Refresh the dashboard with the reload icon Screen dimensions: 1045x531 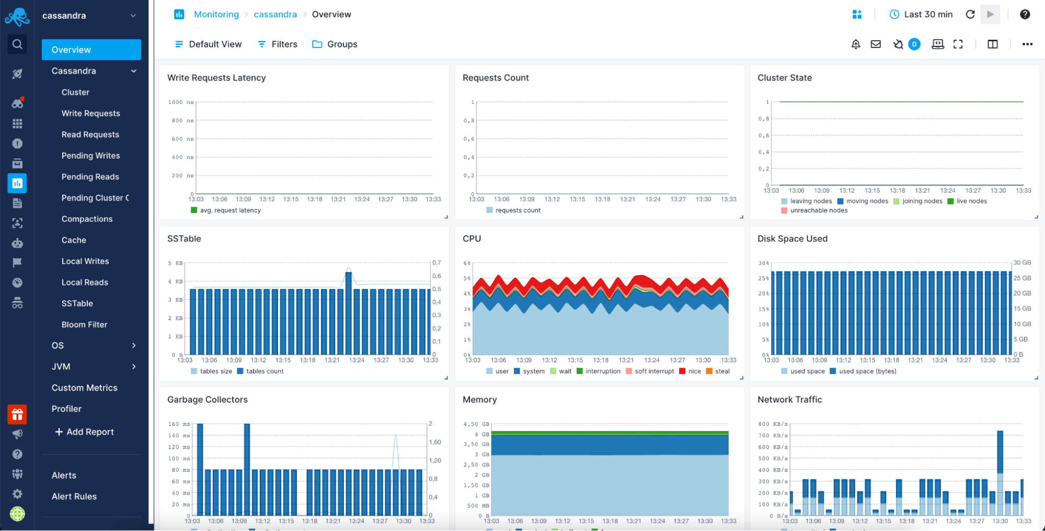click(x=970, y=15)
